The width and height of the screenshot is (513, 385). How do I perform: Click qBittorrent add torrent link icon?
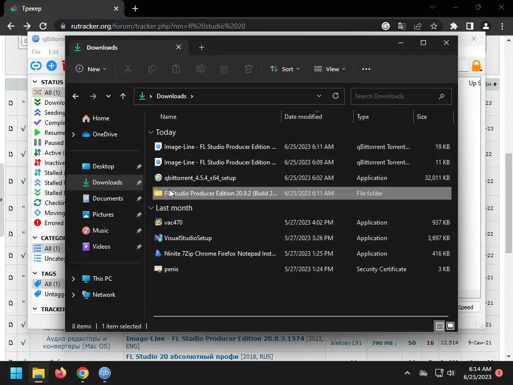[x=36, y=66]
